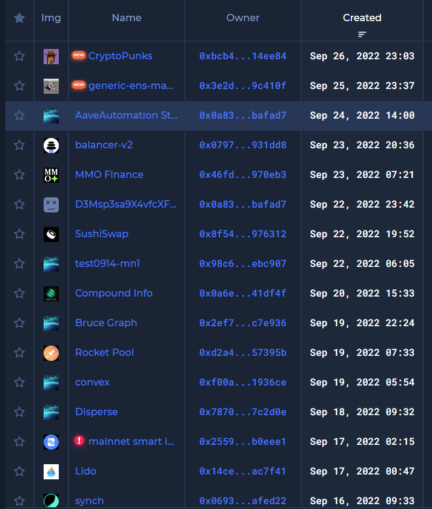
Task: Sort by the Created column header
Action: pos(362,18)
